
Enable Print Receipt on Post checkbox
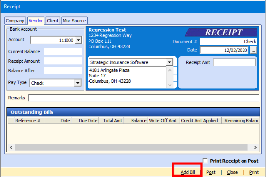pos(205,161)
